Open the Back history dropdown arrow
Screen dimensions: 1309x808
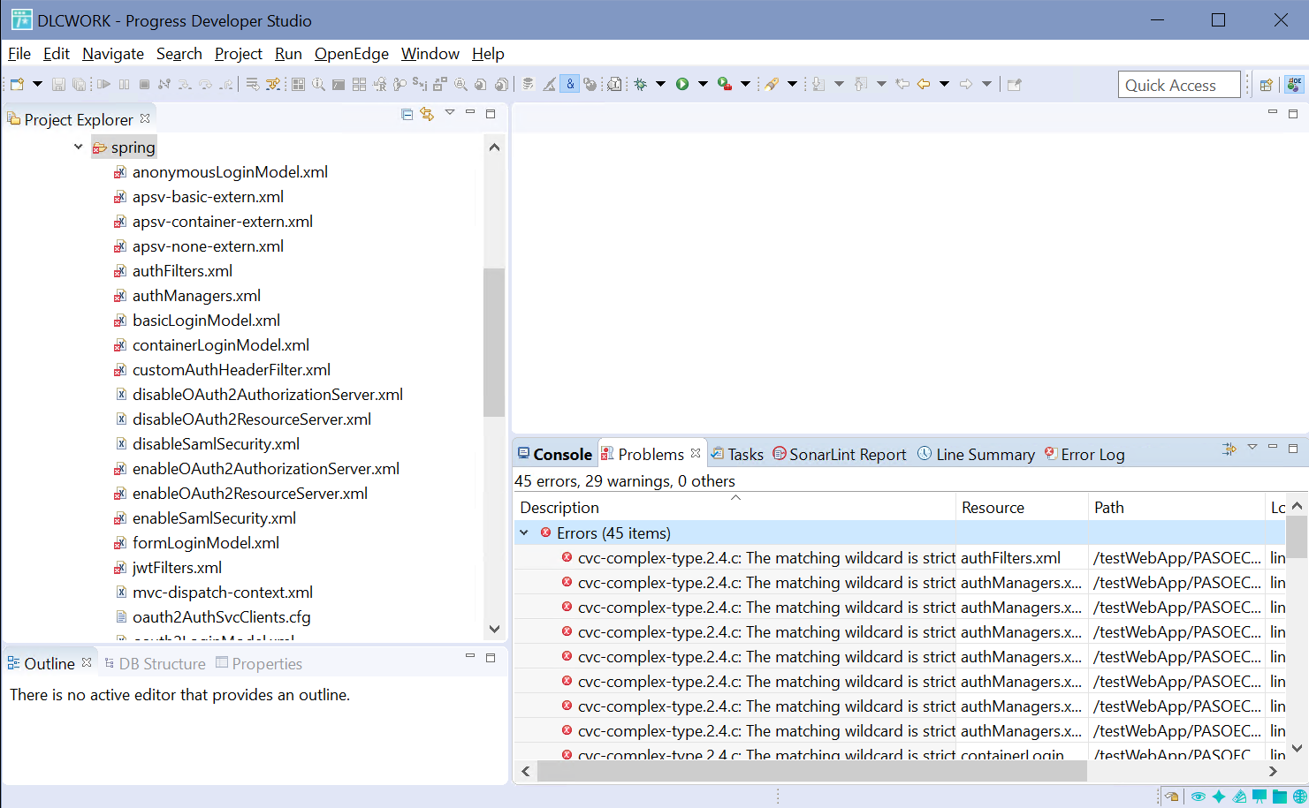944,85
